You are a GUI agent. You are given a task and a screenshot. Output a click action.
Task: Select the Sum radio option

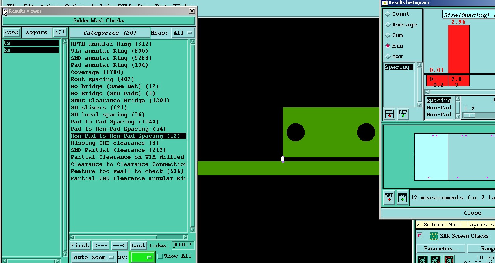pos(388,35)
